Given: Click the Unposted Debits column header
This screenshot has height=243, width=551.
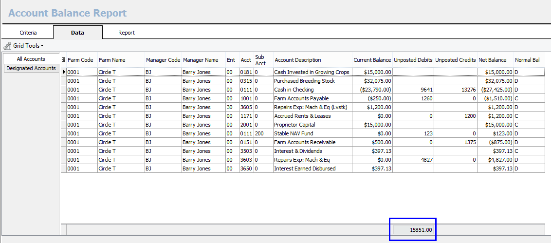Looking at the screenshot, I should [x=413, y=60].
